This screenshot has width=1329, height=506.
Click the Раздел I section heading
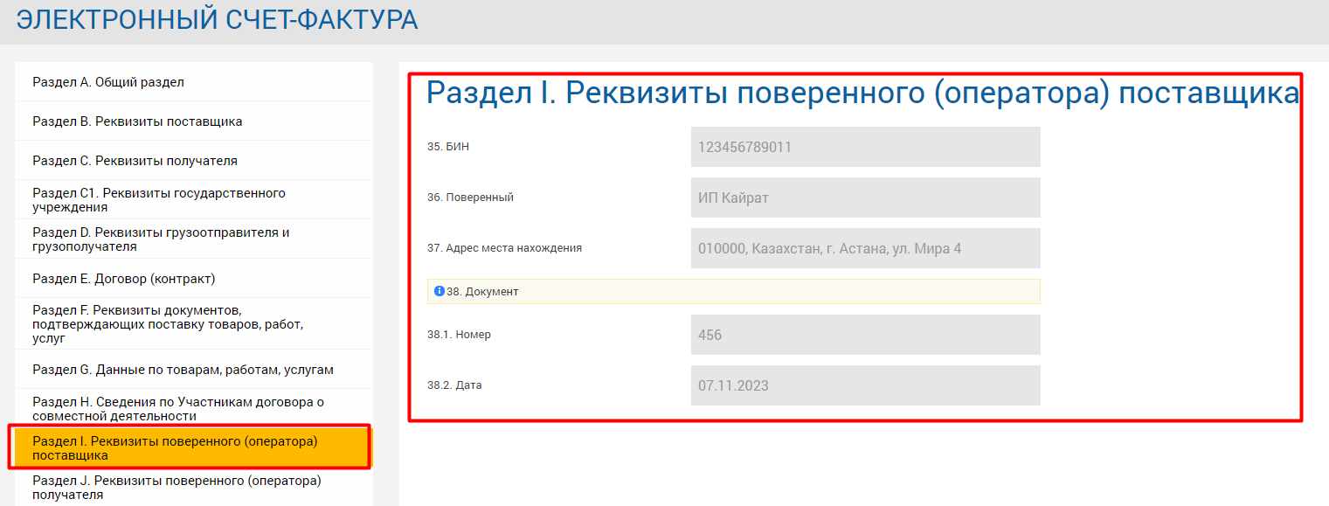point(862,93)
